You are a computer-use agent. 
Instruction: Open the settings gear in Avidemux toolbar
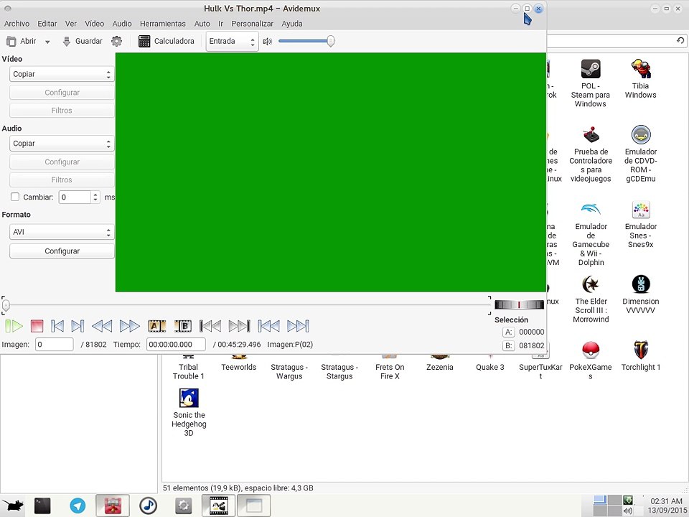[x=116, y=42]
